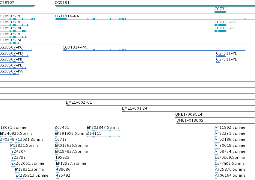Select the bs77h02.5prime EST label
Image resolution: width=255 pixels, height=180 pixels.
tap(230, 164)
